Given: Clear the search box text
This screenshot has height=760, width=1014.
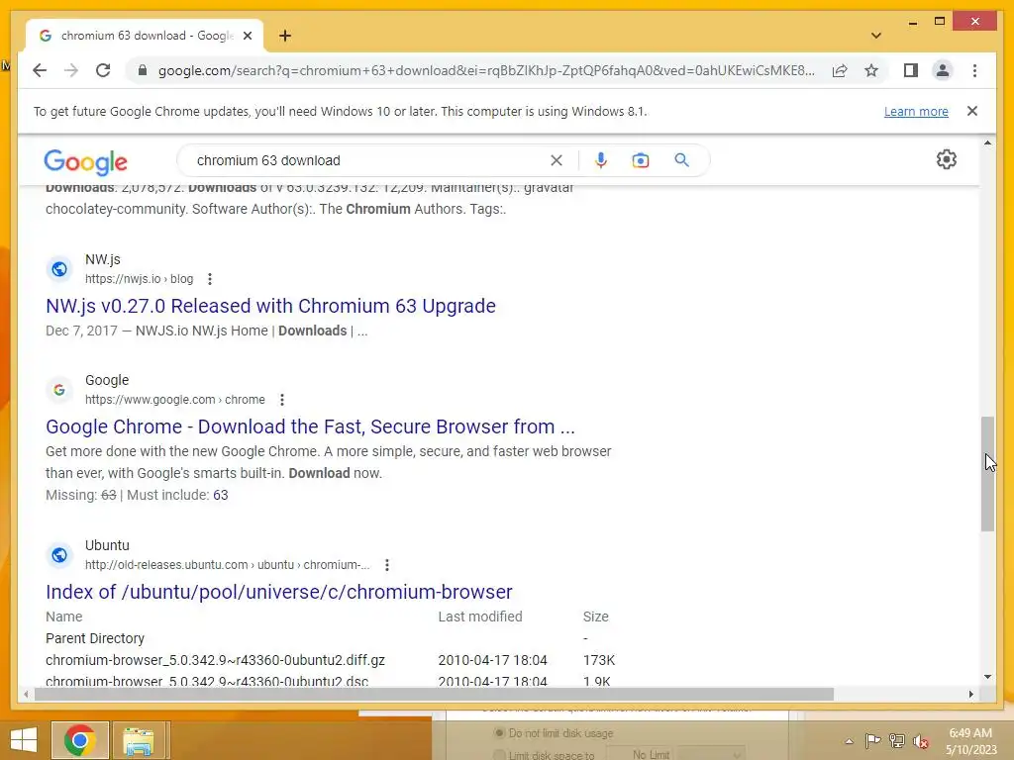Looking at the screenshot, I should coord(557,160).
